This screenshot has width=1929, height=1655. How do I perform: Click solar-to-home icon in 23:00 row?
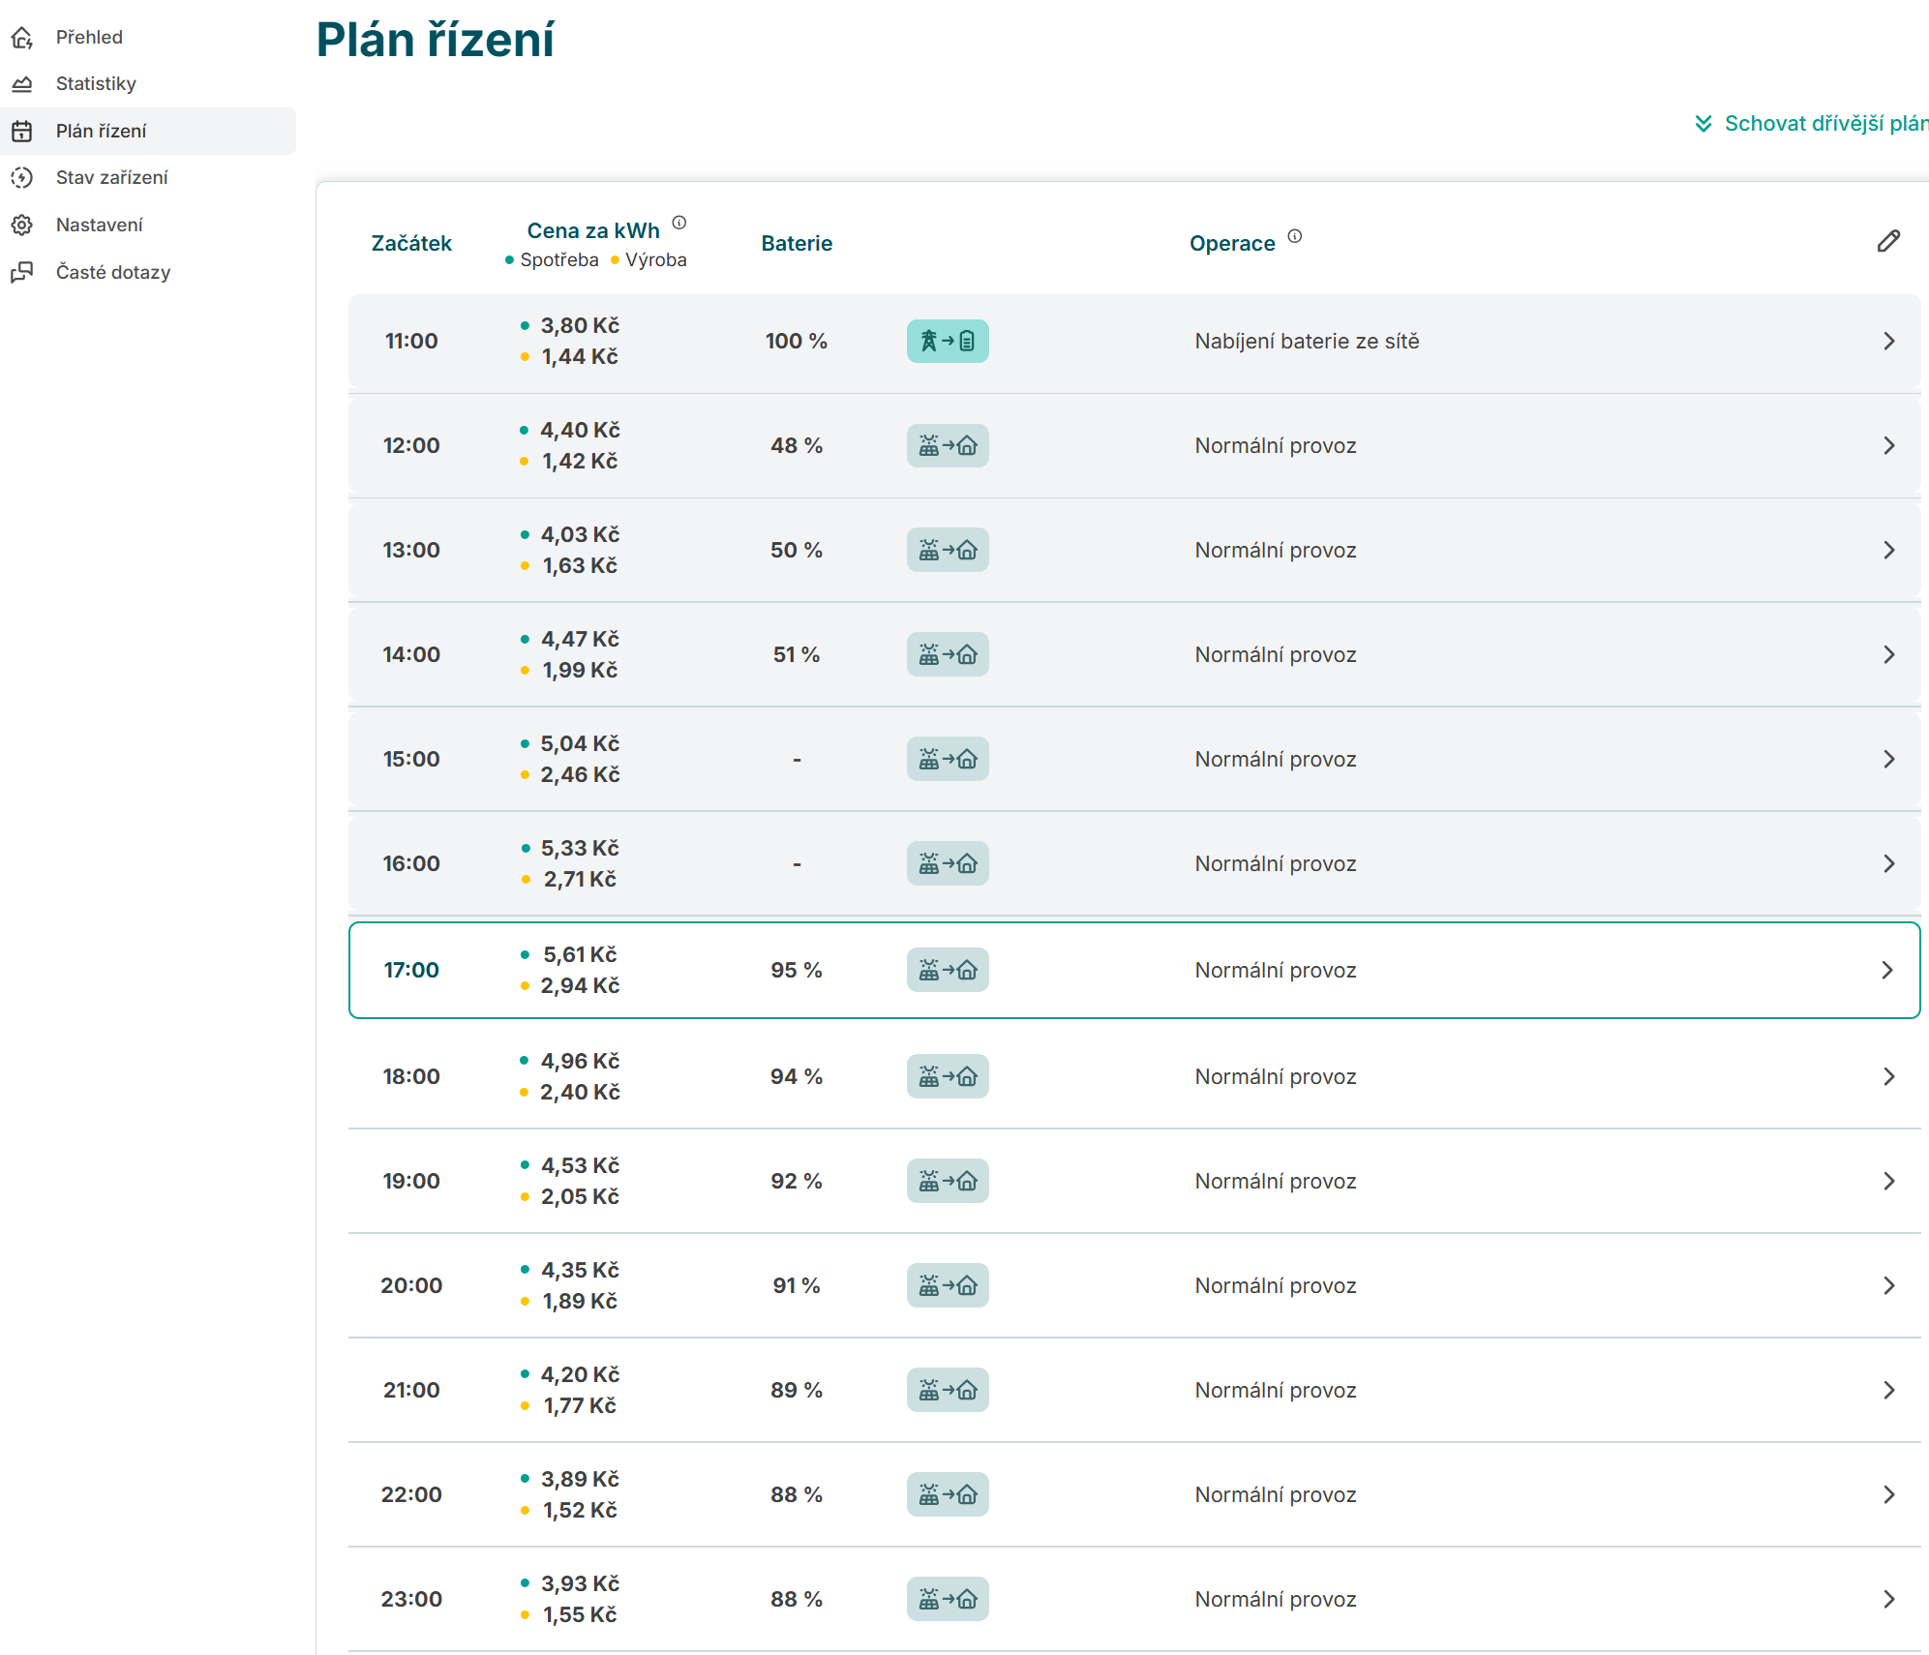coord(948,1599)
